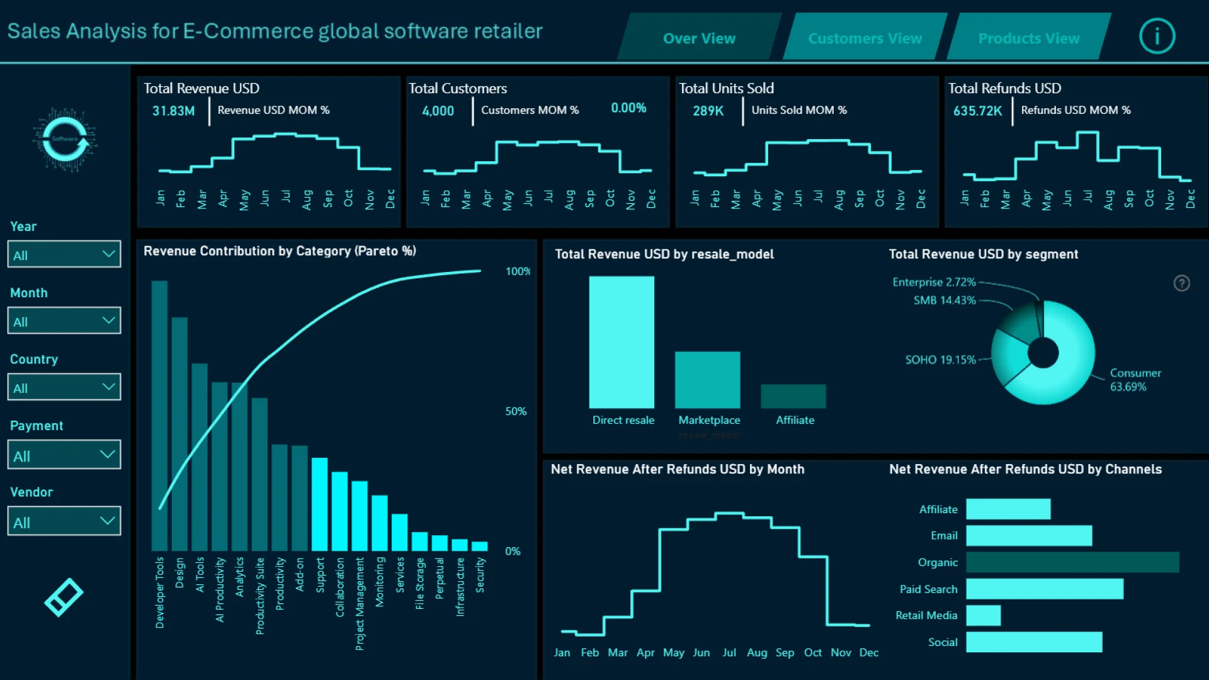Screen dimensions: 1209x680
Task: Open the Year filter dropdown
Action: coord(64,255)
